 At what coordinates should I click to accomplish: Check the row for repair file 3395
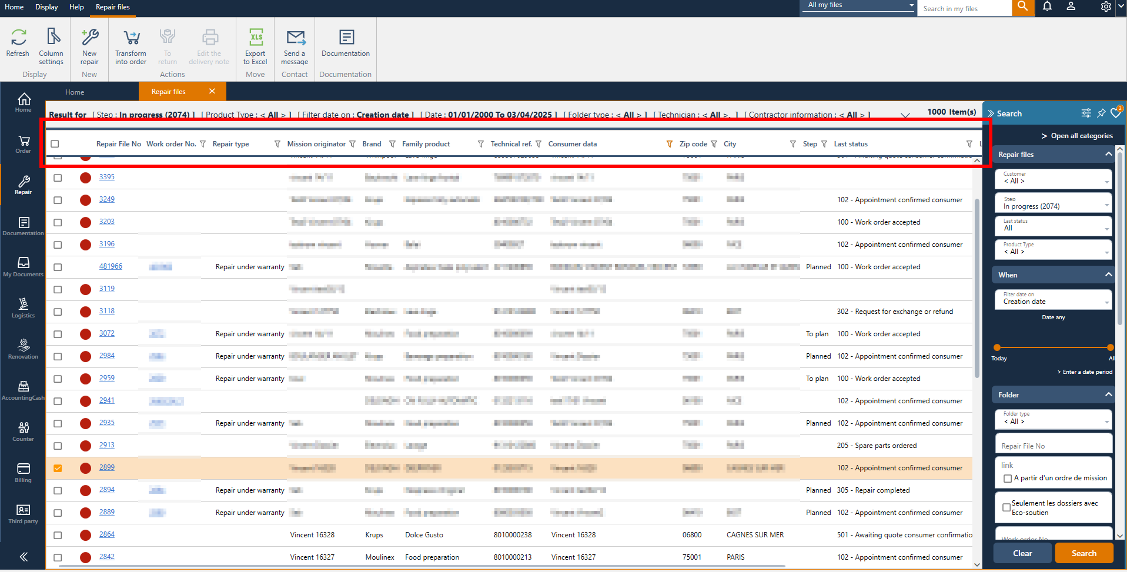click(58, 178)
